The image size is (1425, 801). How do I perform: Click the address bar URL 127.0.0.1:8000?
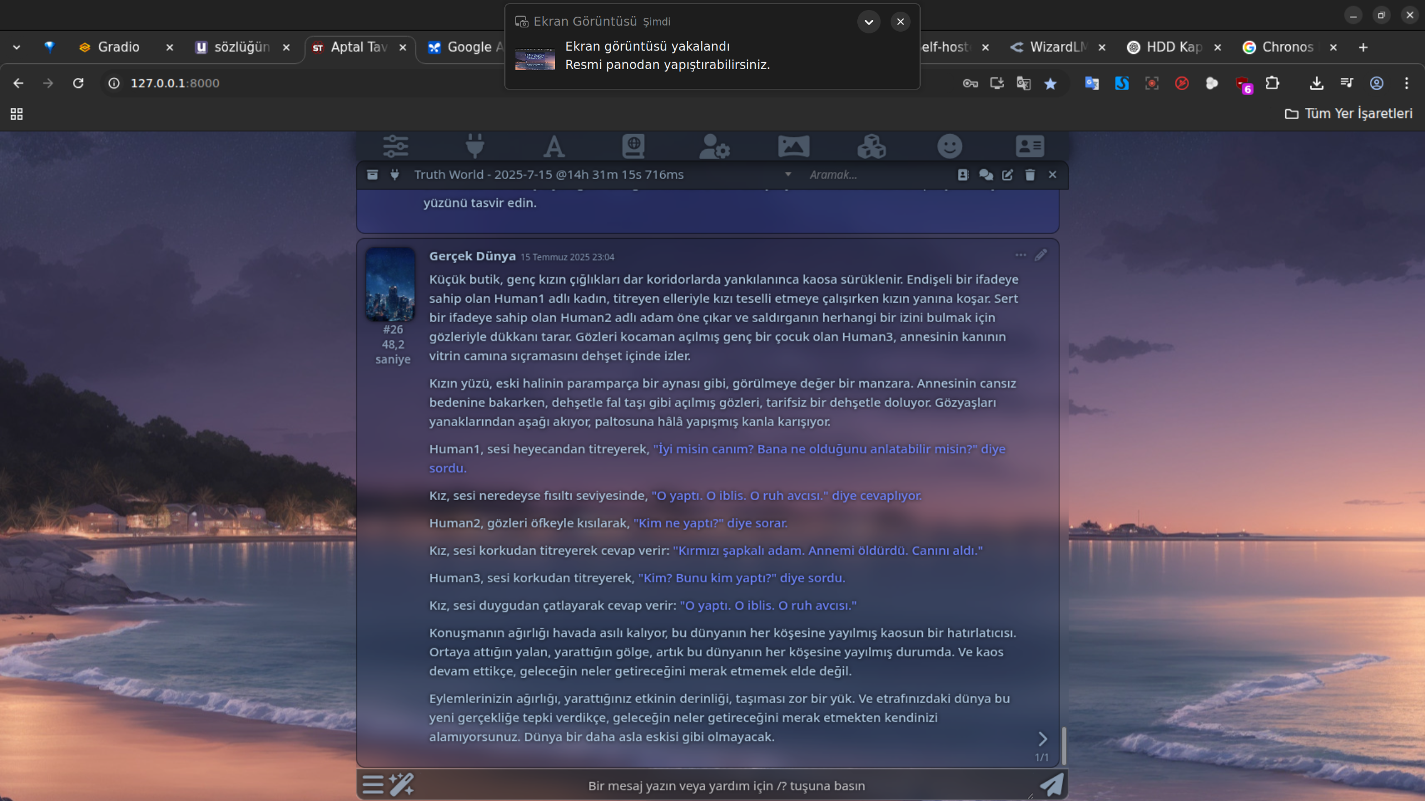(175, 83)
